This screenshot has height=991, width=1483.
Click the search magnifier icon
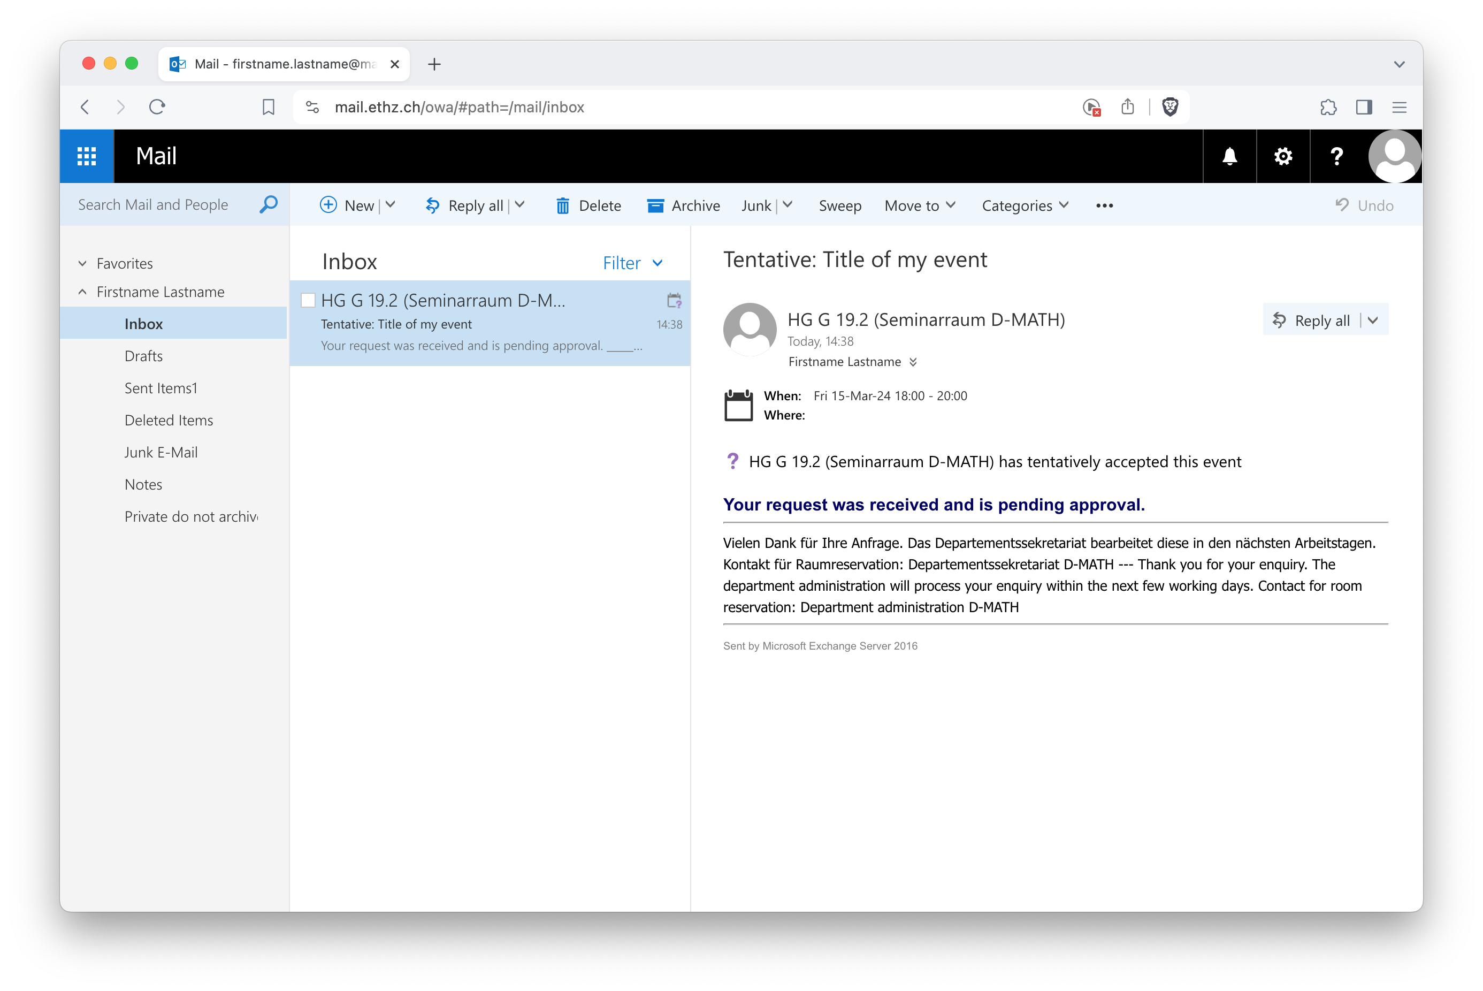click(269, 204)
